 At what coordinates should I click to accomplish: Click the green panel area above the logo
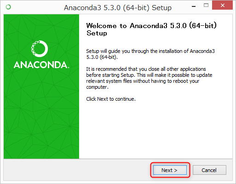click(41, 27)
